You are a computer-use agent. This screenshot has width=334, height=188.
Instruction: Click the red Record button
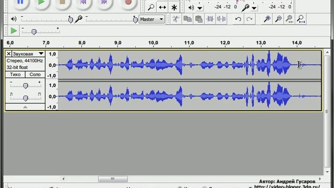[128, 3]
